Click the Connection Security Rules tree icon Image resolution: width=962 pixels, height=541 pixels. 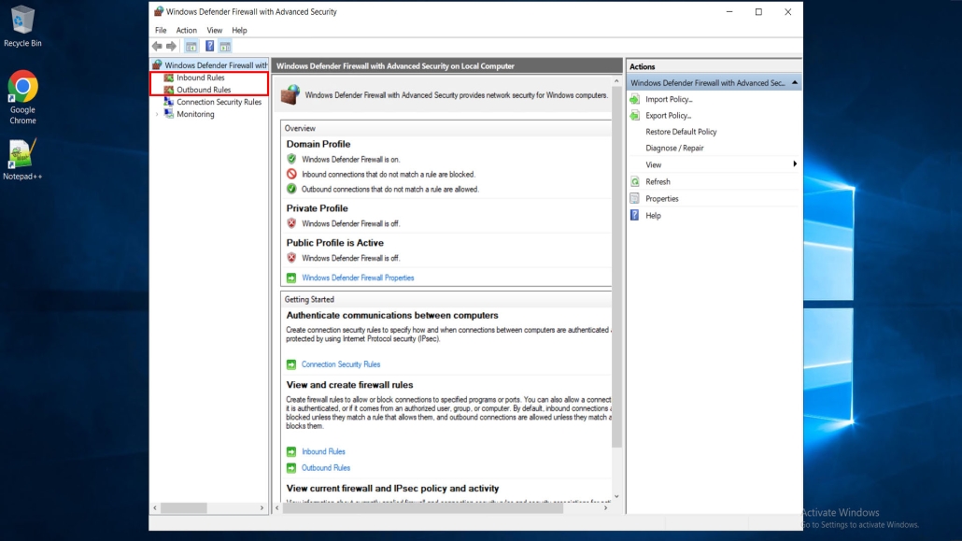pos(169,102)
